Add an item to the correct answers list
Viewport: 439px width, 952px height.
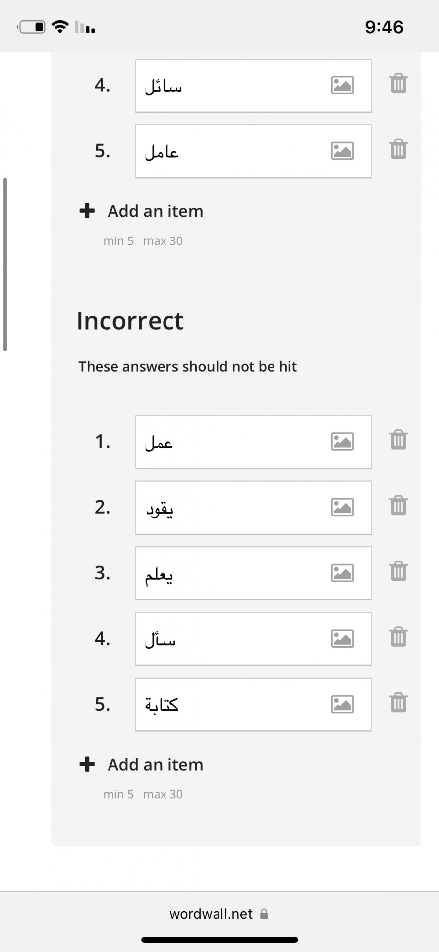tap(141, 211)
